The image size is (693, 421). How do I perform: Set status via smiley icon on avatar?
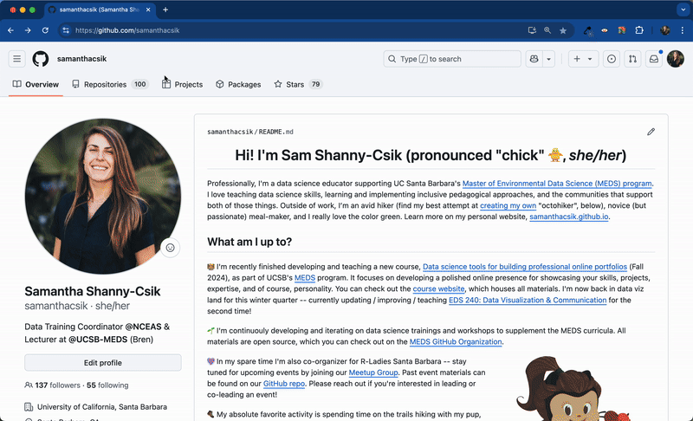tap(170, 248)
